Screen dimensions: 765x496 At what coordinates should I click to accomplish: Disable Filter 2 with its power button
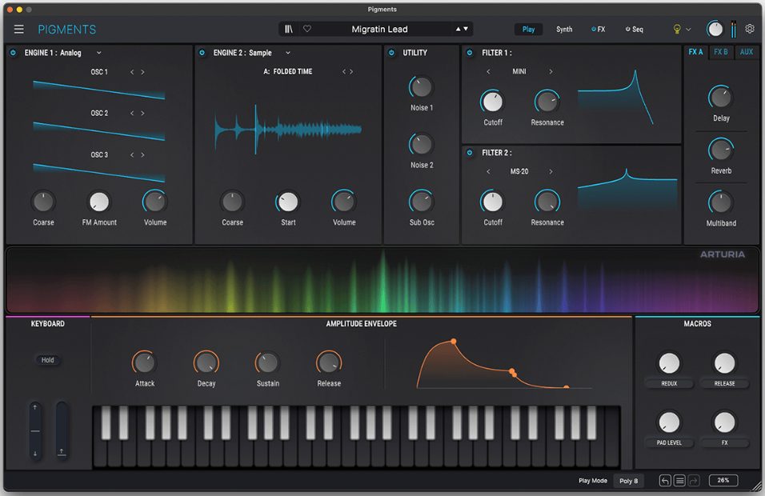[470, 153]
